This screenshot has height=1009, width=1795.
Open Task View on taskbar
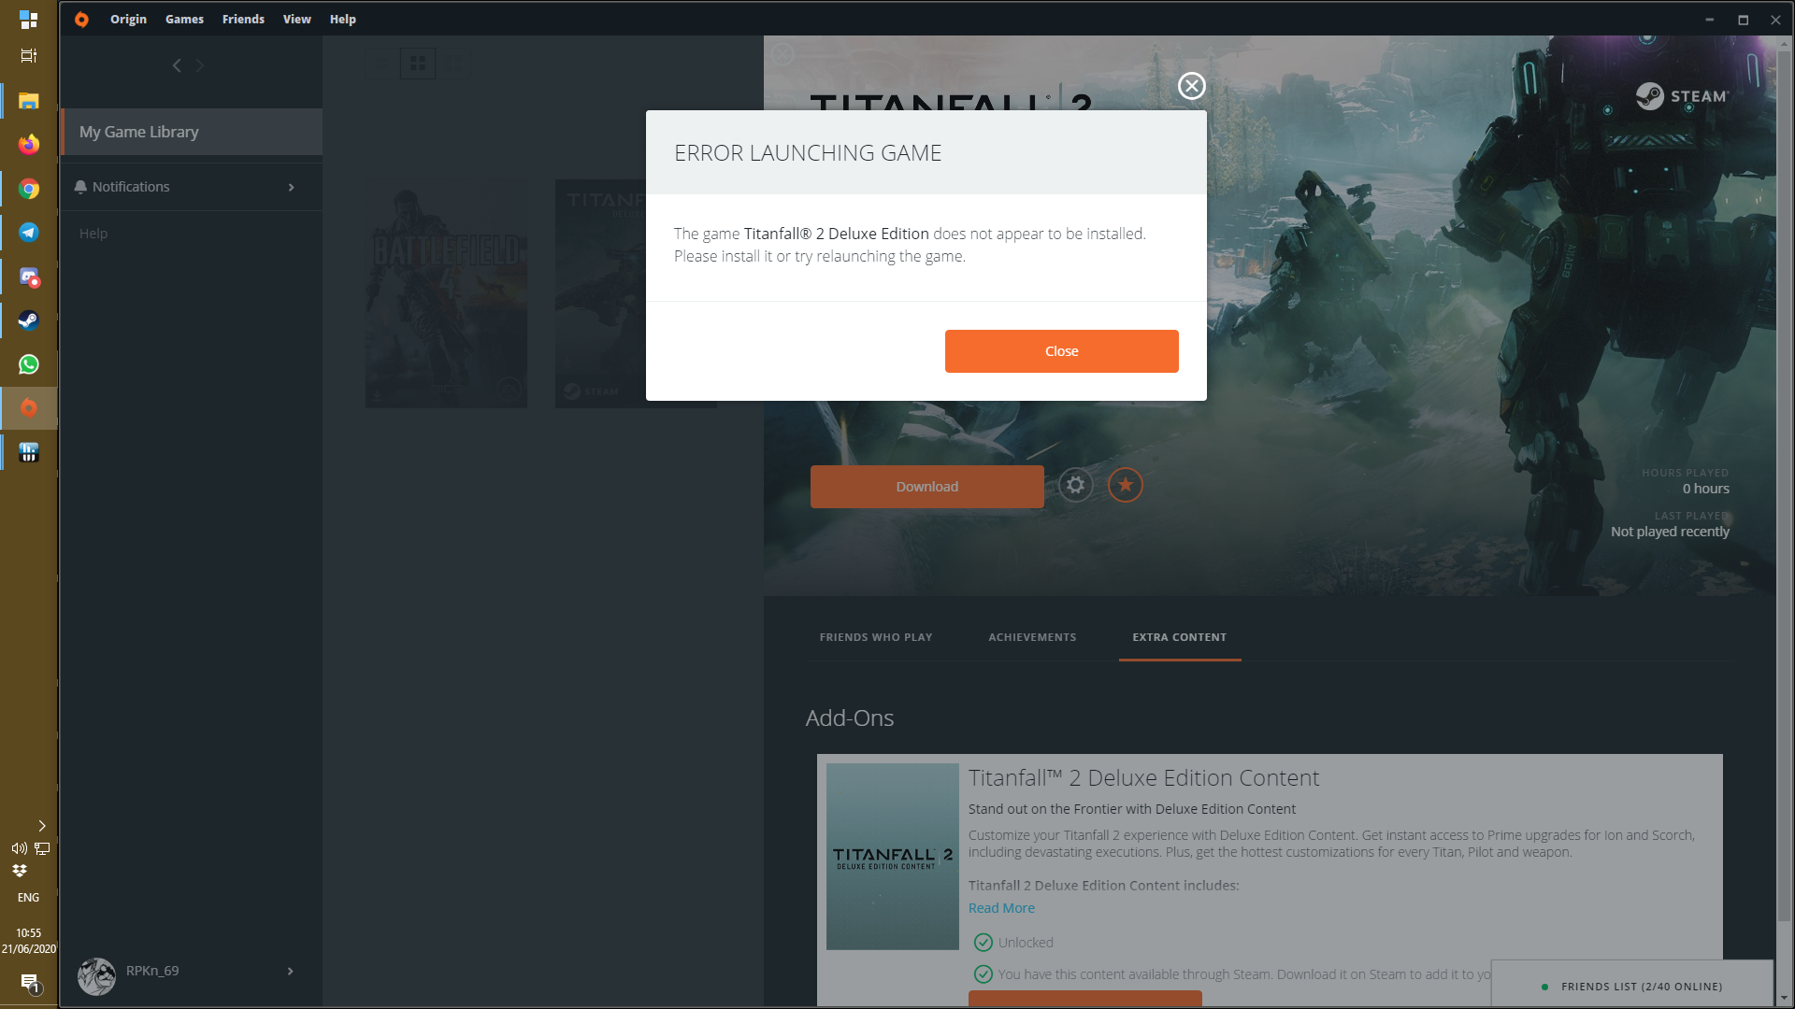click(29, 56)
